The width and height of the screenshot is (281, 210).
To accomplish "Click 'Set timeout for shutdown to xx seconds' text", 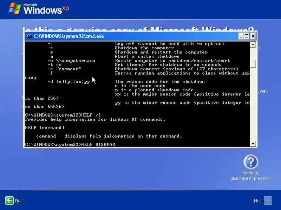I will click(168, 65).
